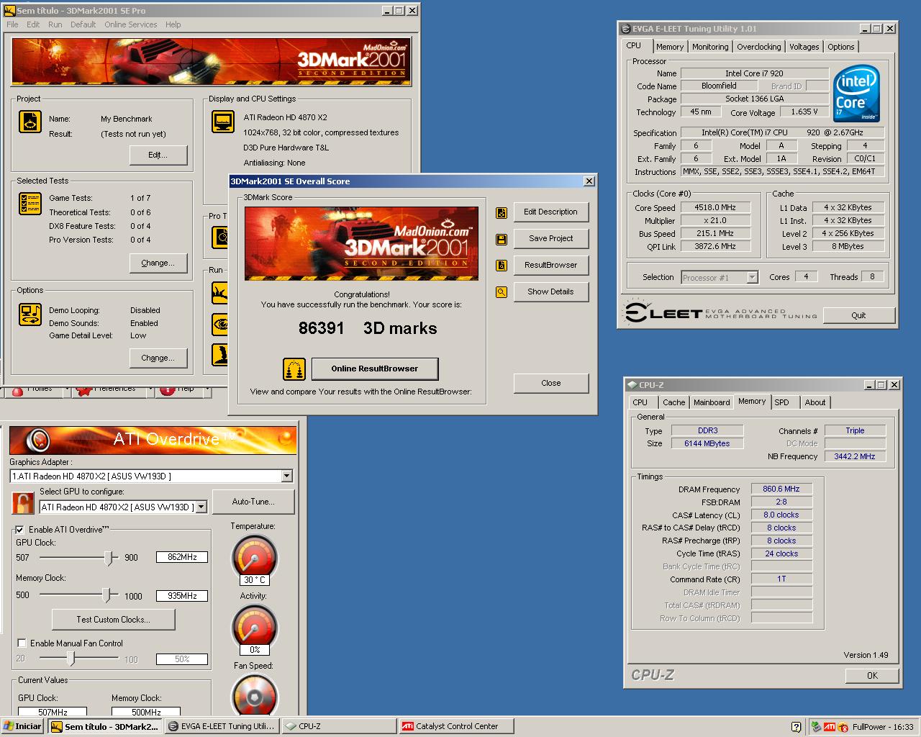Adjust the GPU Clock slider handle
The height and width of the screenshot is (737, 921).
pos(109,557)
